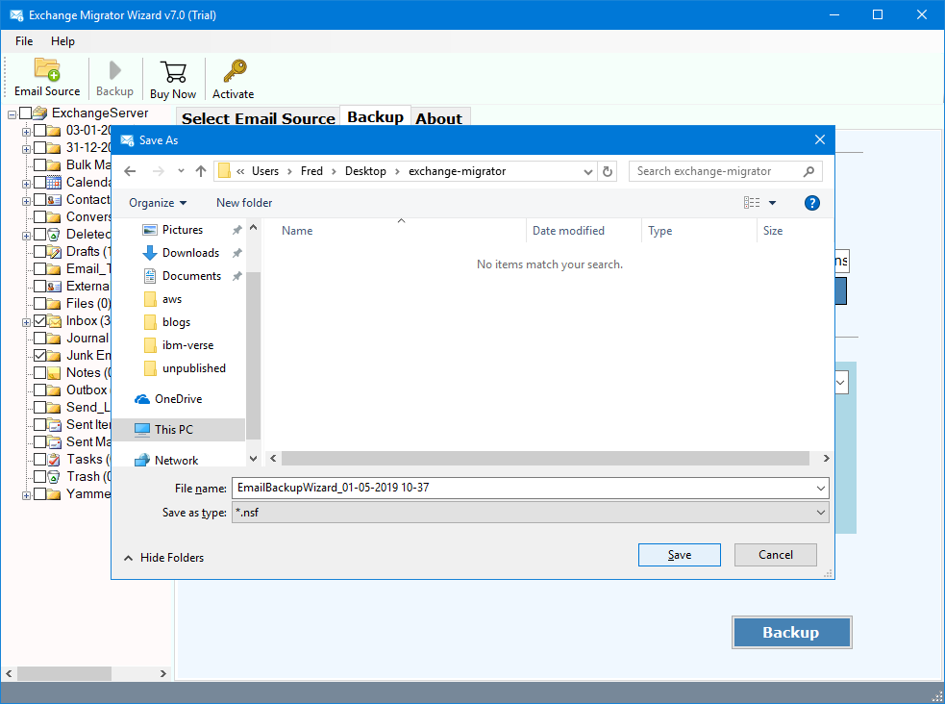Check the Journal folder checkbox
The width and height of the screenshot is (945, 704).
(39, 339)
